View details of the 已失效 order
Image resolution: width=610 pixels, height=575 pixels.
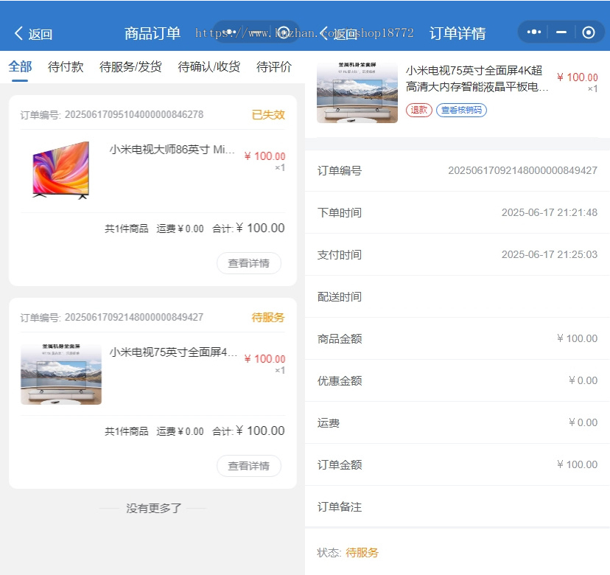coord(248,263)
